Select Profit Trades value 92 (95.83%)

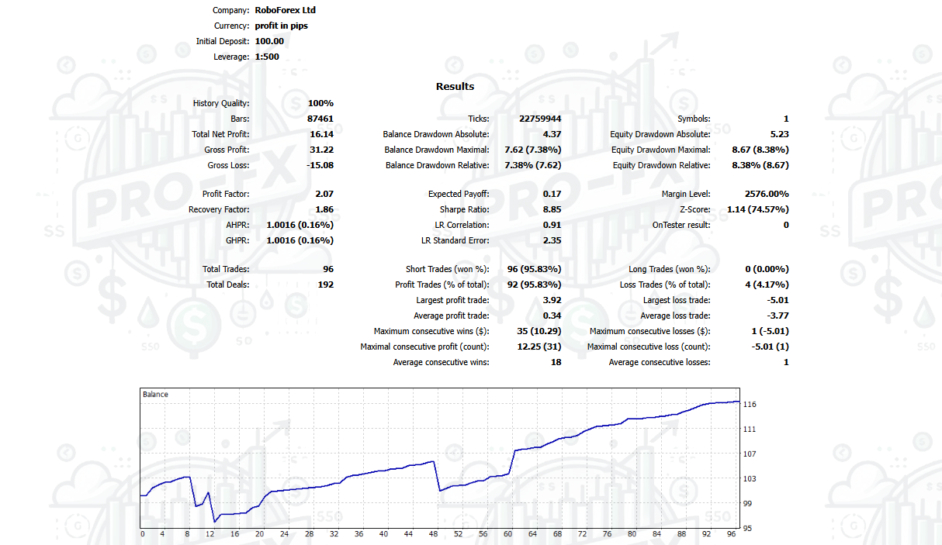pos(534,285)
